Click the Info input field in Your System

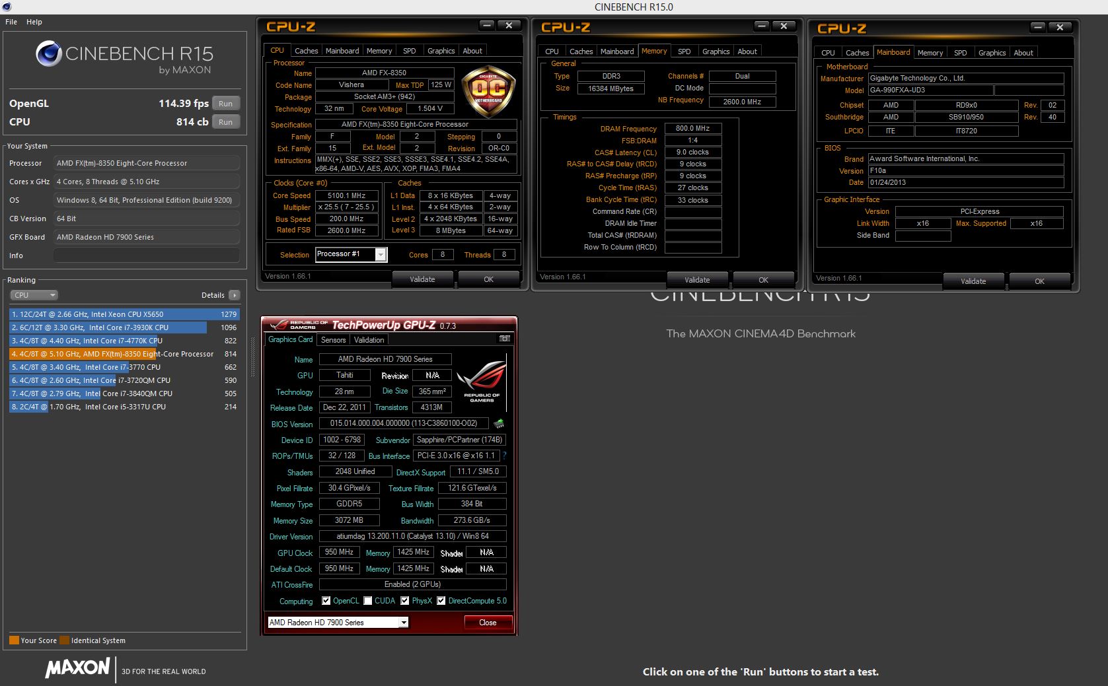pos(147,256)
